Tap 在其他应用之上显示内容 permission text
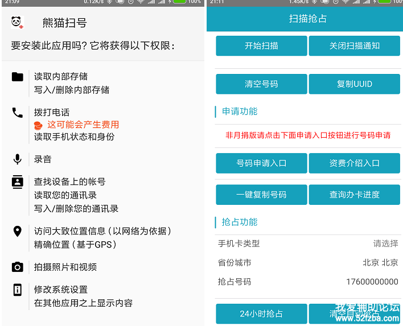Viewport: 403px width, 326px height. pyautogui.click(x=83, y=303)
